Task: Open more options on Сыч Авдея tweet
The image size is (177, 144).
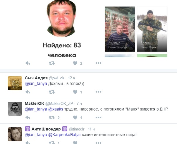Action: coord(98,92)
